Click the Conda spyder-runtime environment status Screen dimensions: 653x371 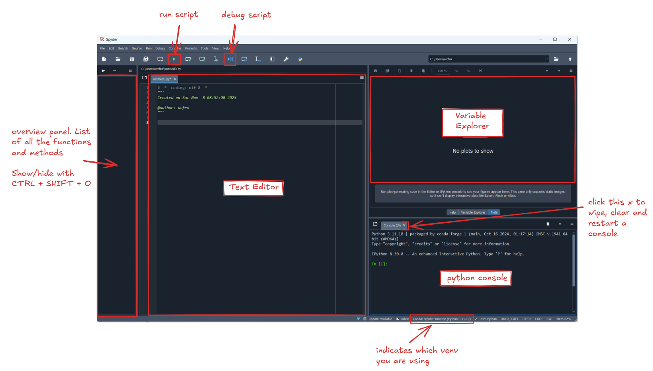442,319
